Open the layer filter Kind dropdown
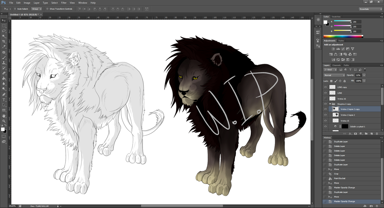This screenshot has height=208, width=384. point(331,70)
